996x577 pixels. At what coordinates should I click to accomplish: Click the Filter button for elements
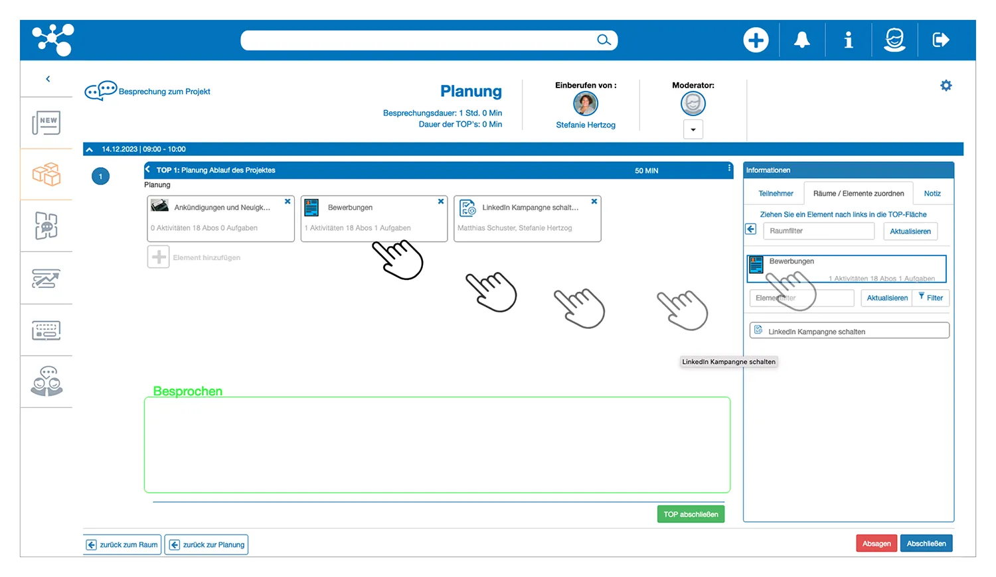coord(931,298)
